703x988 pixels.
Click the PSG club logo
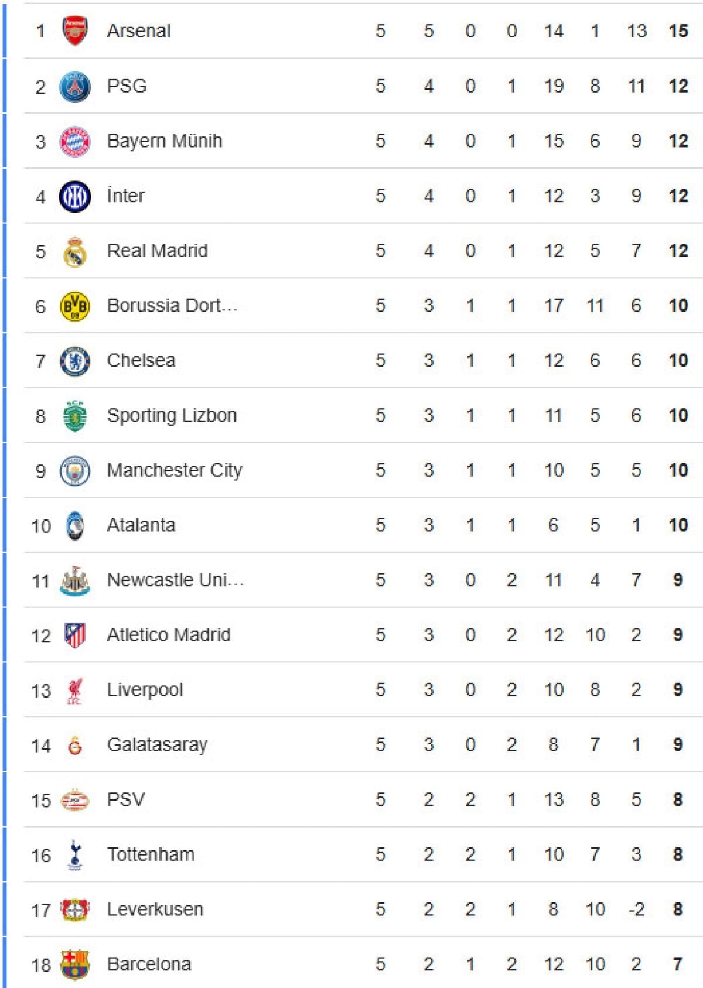(75, 87)
